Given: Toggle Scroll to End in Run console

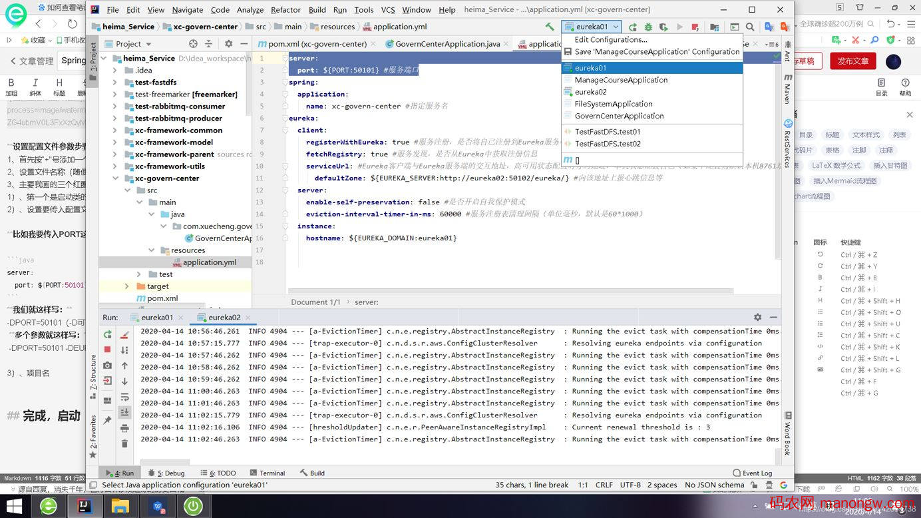Looking at the screenshot, I should point(124,412).
